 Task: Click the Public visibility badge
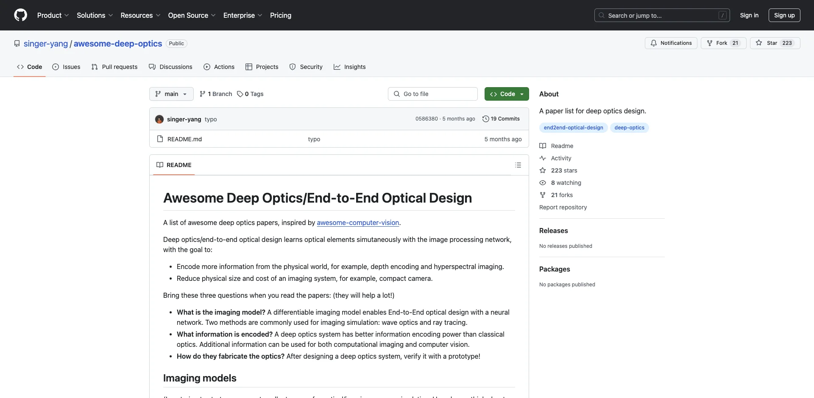pyautogui.click(x=176, y=44)
